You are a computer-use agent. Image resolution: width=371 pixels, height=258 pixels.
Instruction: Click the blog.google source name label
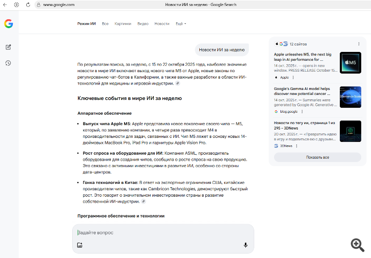[x=289, y=112]
